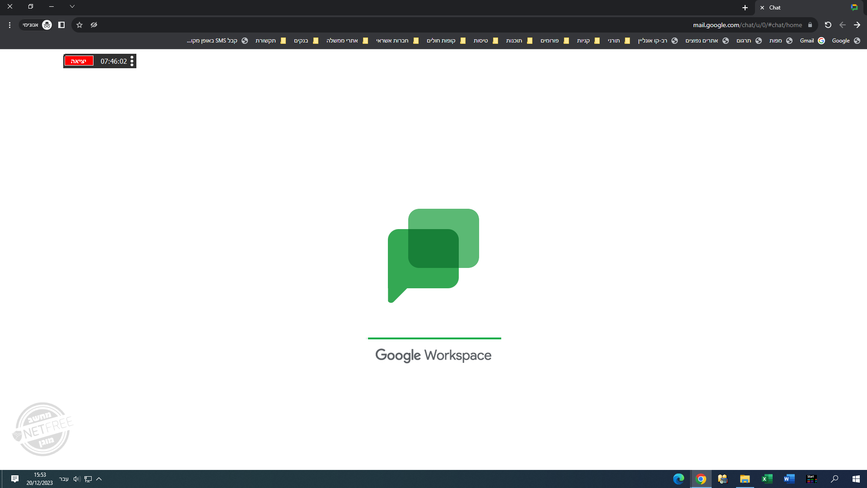Screen dimensions: 867x488
Task: Expand the תקשורת bookmarks folder
Action: (270, 41)
